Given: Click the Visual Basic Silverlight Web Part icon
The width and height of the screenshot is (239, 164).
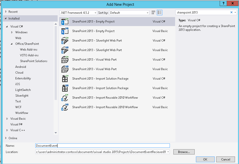Looking at the screenshot, I should pyautogui.click(x=65, y=50).
